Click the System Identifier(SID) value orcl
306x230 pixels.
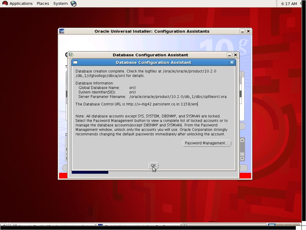(x=132, y=92)
